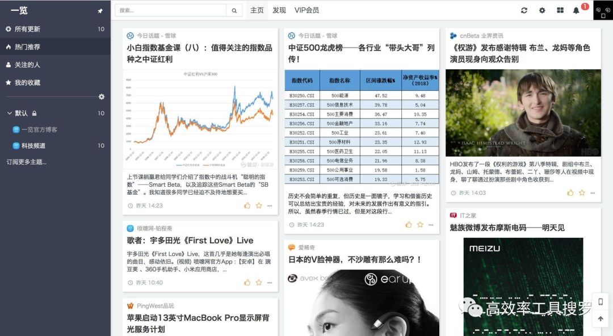
Task: Like the 雪球 index fund article
Action: point(247,205)
